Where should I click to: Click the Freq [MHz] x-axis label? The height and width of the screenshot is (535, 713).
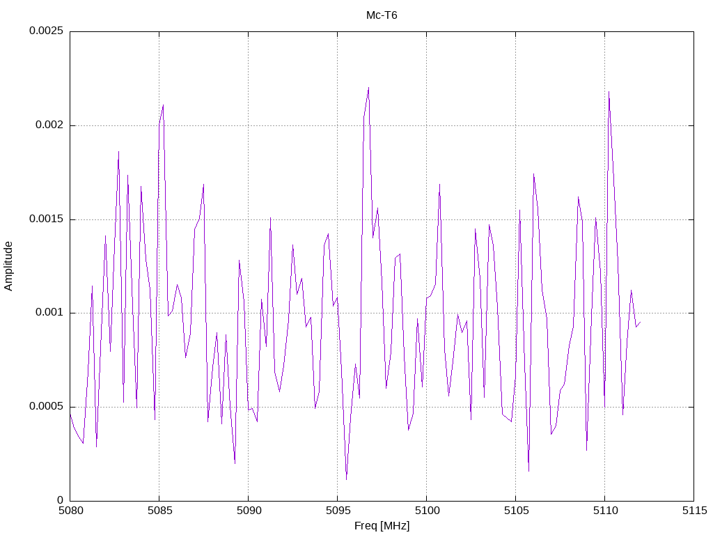coord(382,526)
